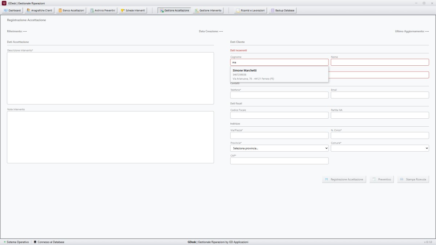Click the Nome input field
The height and width of the screenshot is (245, 436).
point(380,62)
